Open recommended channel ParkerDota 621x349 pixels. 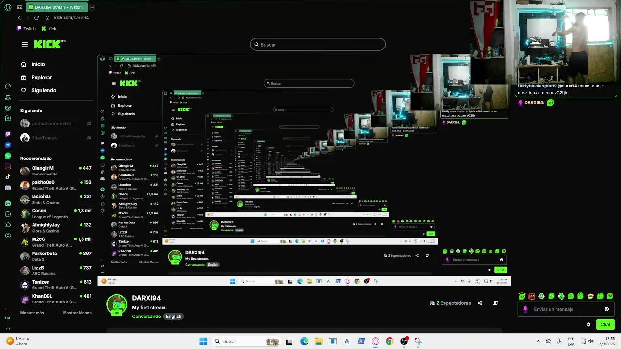56,256
